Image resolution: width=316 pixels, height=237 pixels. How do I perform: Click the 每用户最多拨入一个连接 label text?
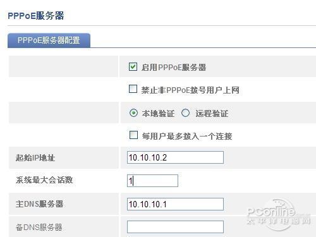point(187,137)
